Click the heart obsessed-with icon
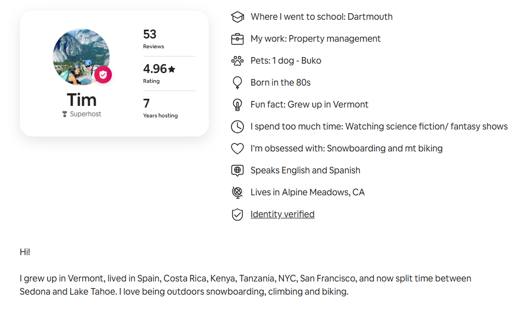527x310 pixels. click(x=237, y=149)
